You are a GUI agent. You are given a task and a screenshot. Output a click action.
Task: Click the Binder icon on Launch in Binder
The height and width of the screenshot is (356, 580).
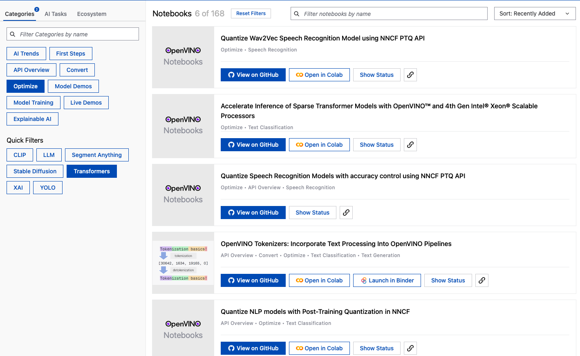(x=364, y=280)
